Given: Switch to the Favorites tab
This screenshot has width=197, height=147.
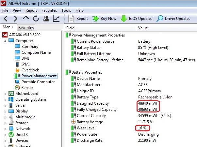Looking at the screenshot, I should (26, 28).
